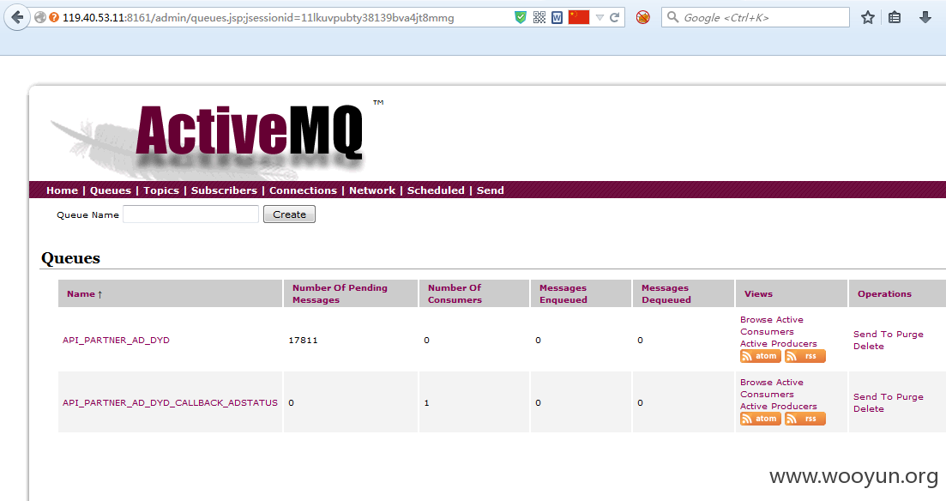Open the Send menu item
The height and width of the screenshot is (501, 946).
pos(490,190)
